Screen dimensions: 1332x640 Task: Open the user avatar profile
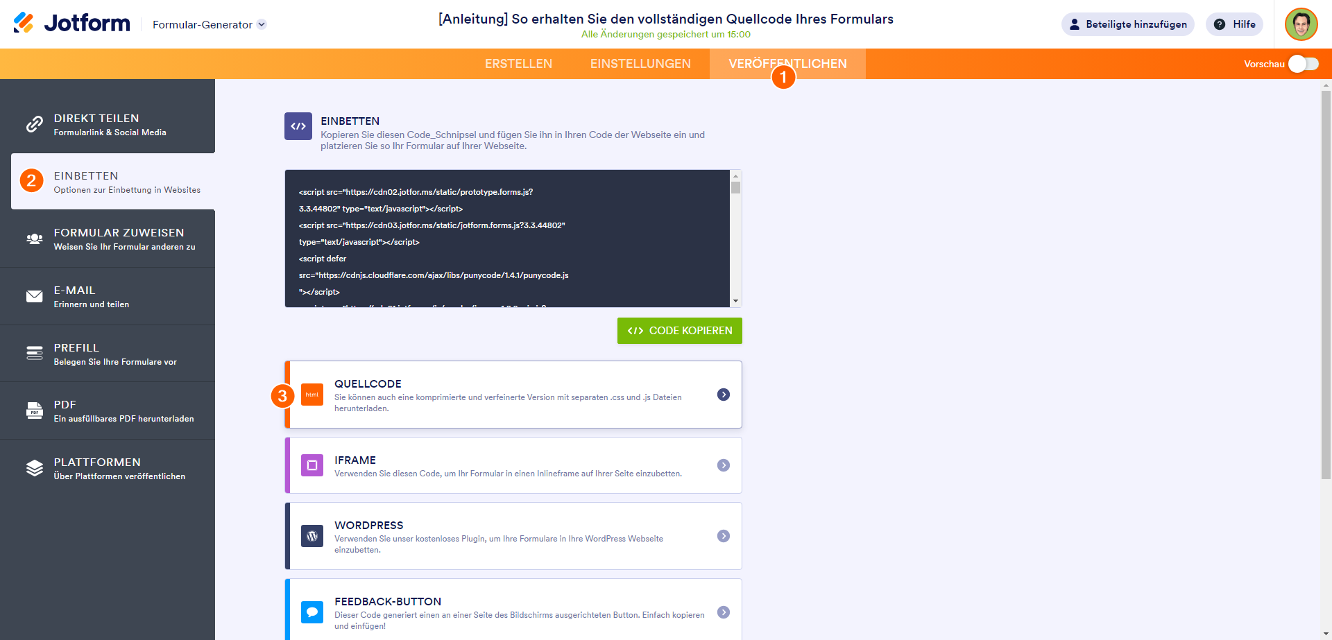tap(1301, 24)
